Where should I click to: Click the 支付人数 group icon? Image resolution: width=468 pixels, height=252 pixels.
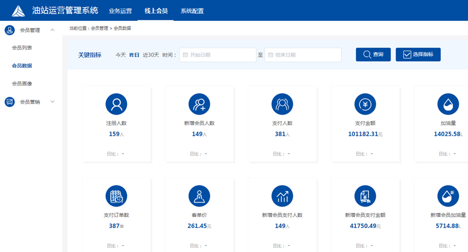(283, 104)
